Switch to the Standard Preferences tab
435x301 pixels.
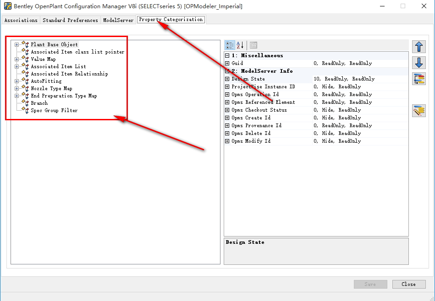click(x=70, y=20)
